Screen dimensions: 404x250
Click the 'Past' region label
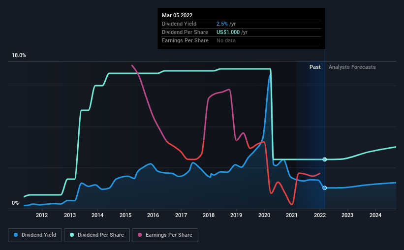pyautogui.click(x=315, y=67)
